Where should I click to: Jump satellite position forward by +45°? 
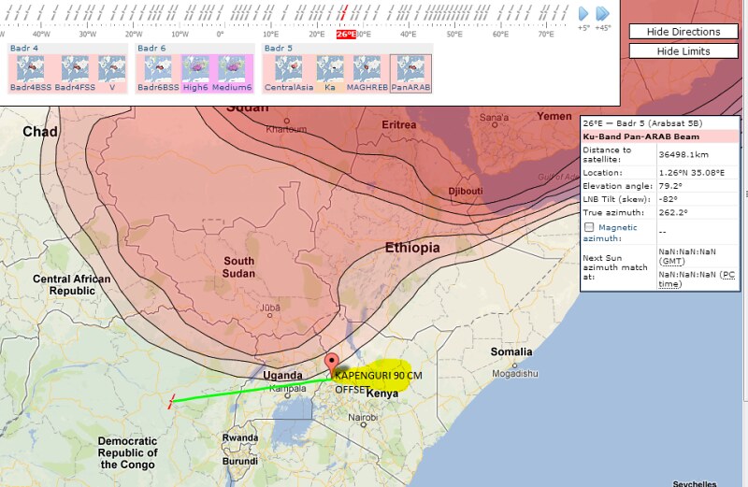[x=603, y=13]
